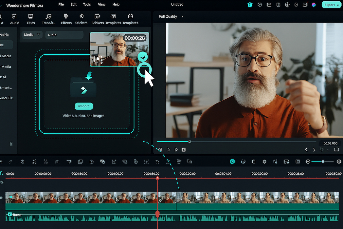The width and height of the screenshot is (343, 229).
Task: Click the snapshot icon below the preview
Action: coord(322,149)
